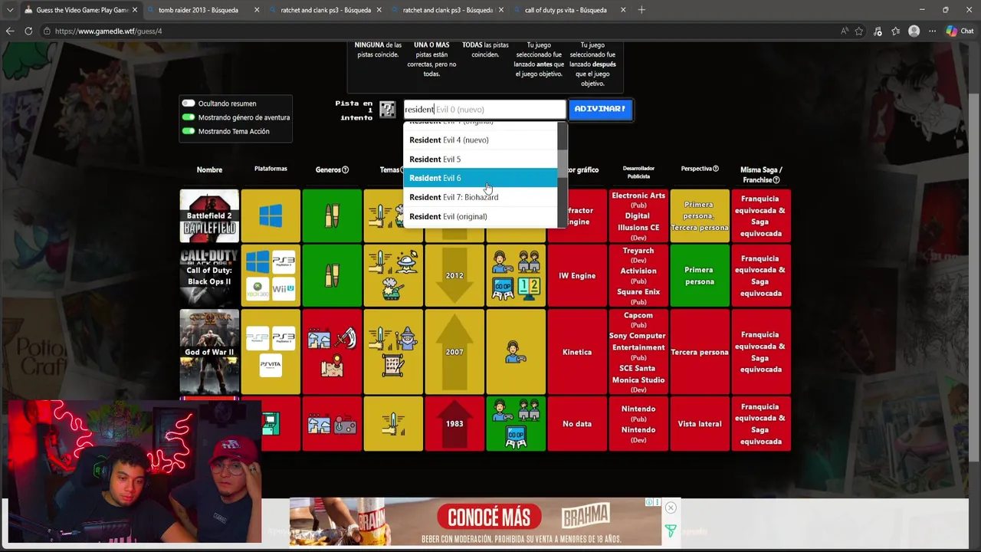The image size is (981, 552).
Task: Open Settings and more ellipsis menu
Action: point(932,31)
